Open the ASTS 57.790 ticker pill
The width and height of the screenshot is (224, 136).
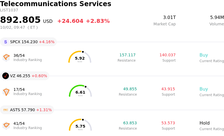pos(27,110)
